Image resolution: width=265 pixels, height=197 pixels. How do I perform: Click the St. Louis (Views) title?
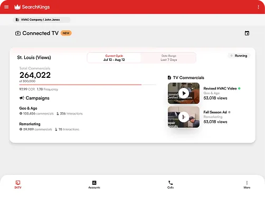click(x=34, y=58)
